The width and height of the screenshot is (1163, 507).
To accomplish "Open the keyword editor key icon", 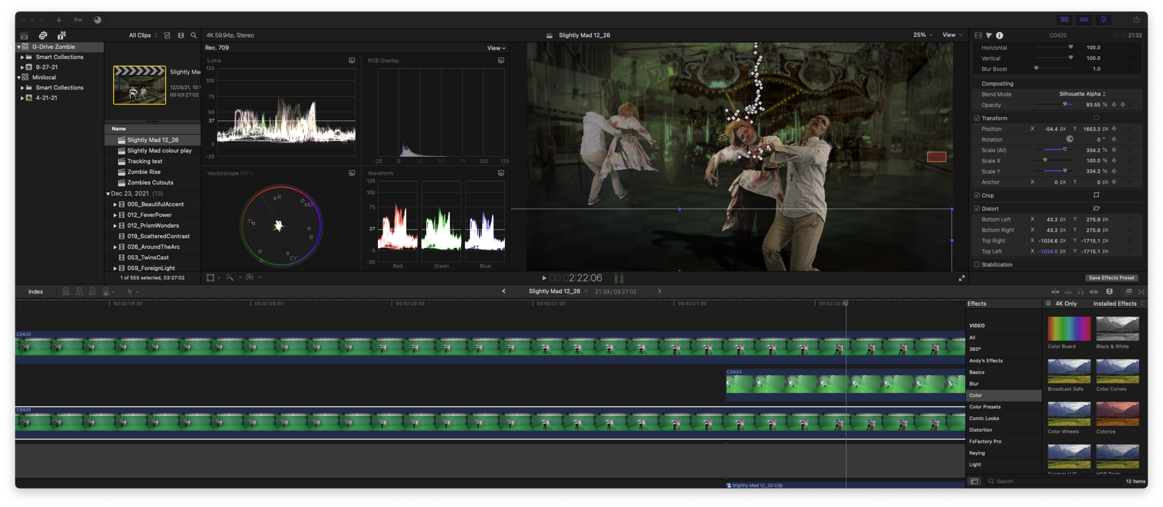I will (x=78, y=20).
